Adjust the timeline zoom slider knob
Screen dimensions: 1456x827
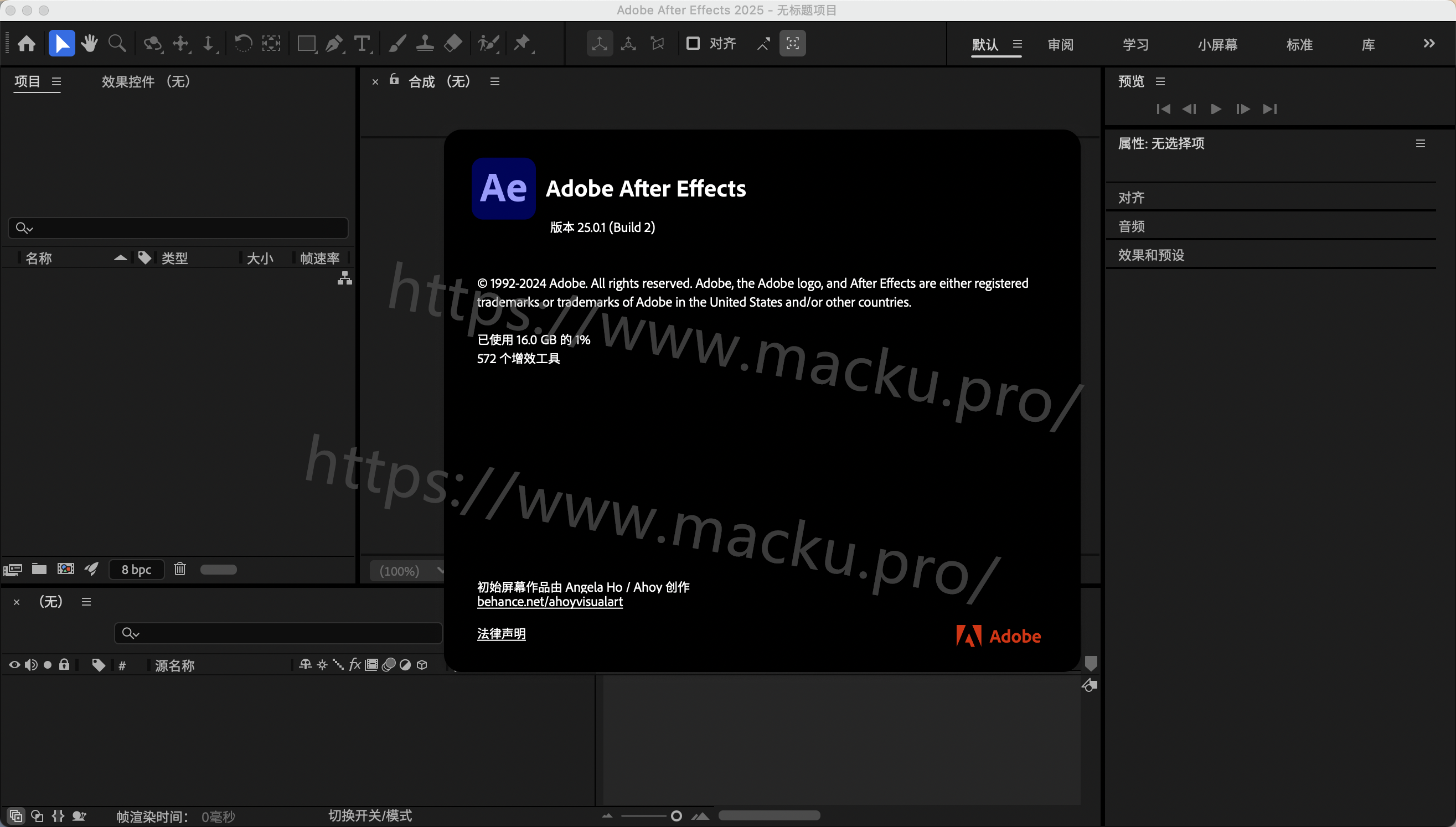click(x=676, y=816)
